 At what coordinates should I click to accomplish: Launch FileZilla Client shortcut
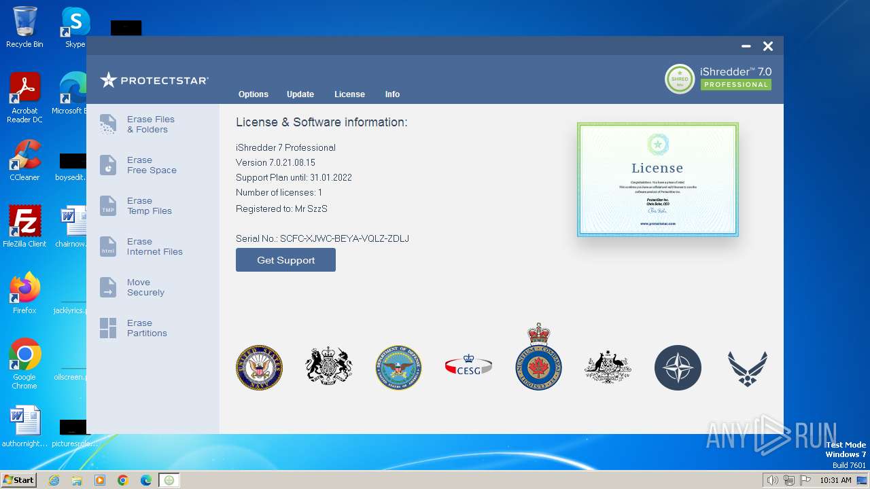click(x=24, y=227)
